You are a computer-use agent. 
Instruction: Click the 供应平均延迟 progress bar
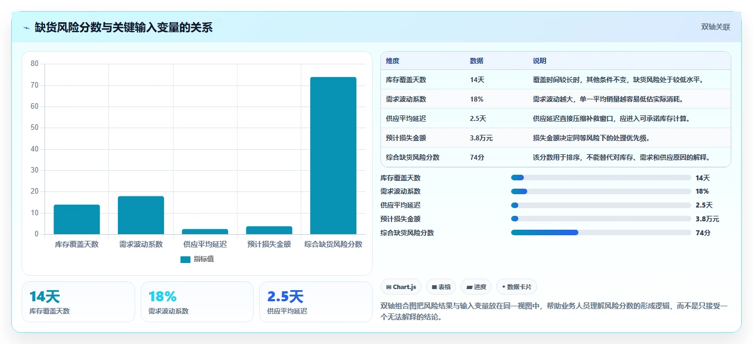(601, 205)
